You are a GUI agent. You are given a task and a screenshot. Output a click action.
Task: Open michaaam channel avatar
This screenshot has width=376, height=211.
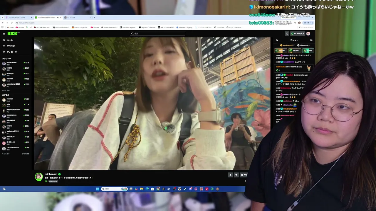(39, 176)
